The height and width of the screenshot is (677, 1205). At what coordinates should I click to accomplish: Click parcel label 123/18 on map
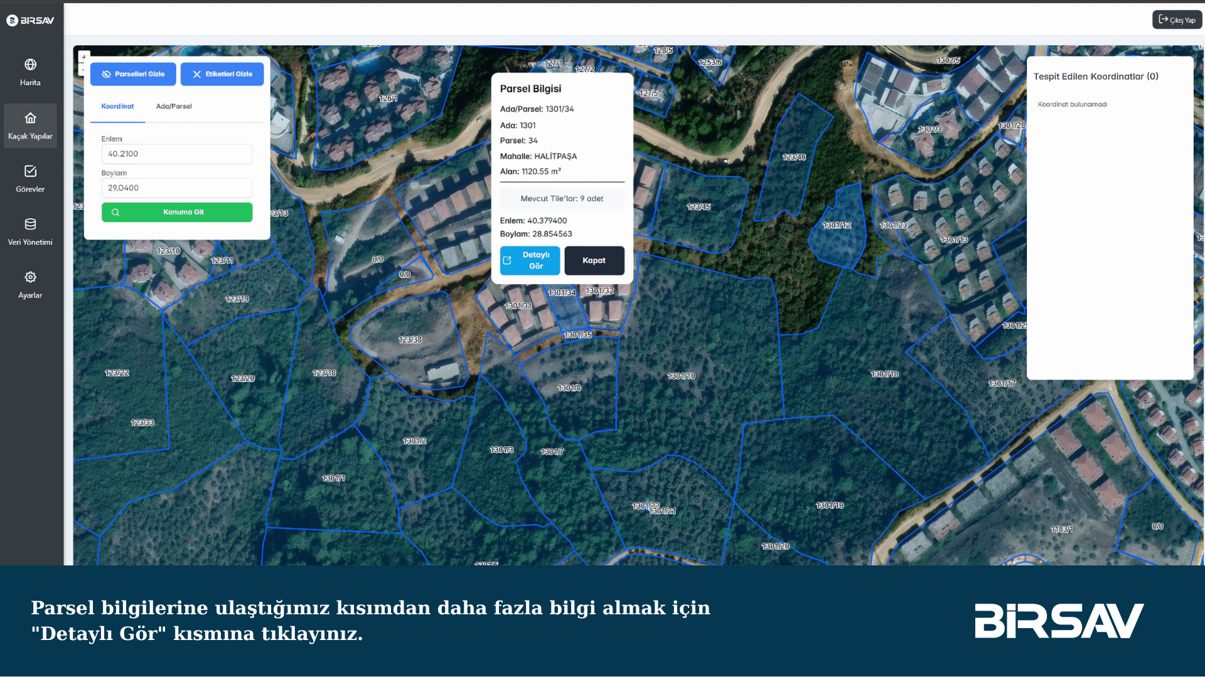coord(324,373)
